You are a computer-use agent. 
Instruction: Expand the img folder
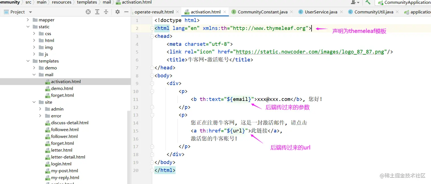[34, 47]
